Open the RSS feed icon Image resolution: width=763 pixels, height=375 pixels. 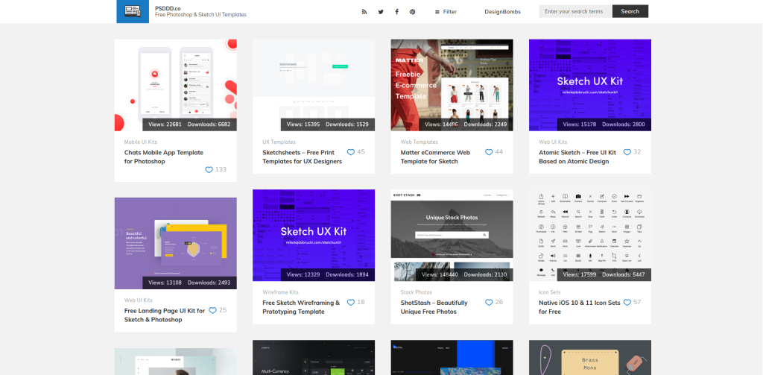364,12
